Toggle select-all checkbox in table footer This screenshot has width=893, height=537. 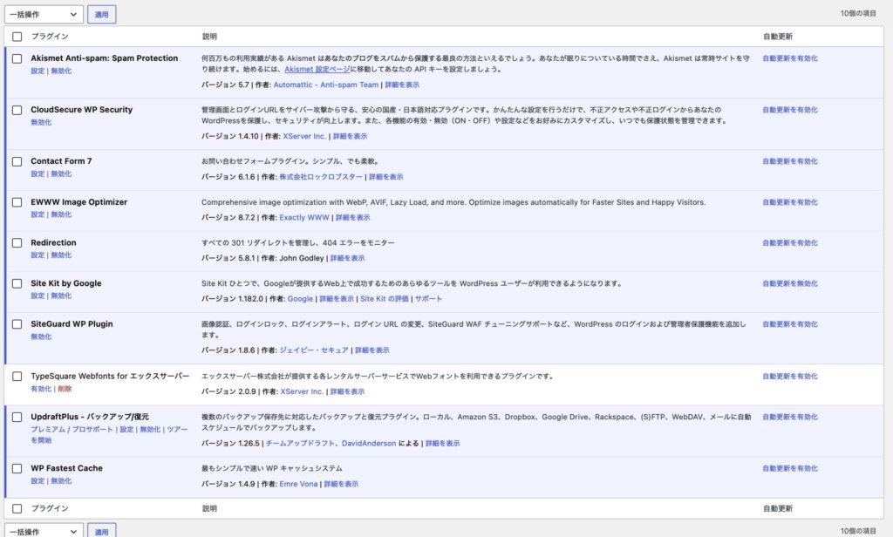click(17, 508)
